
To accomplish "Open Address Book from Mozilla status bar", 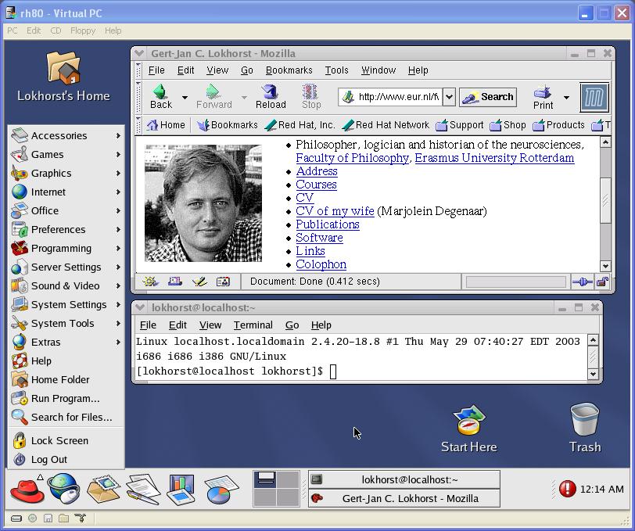I will coord(223,282).
